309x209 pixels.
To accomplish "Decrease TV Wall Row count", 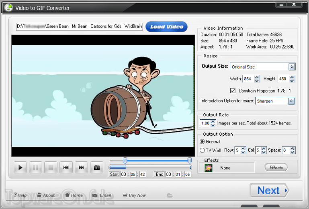I will click(x=243, y=152).
